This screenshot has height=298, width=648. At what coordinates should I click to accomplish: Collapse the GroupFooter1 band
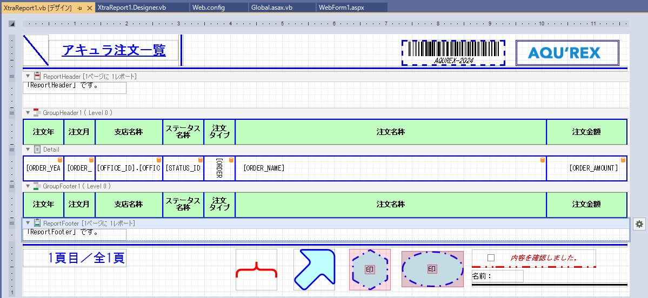tap(28, 186)
